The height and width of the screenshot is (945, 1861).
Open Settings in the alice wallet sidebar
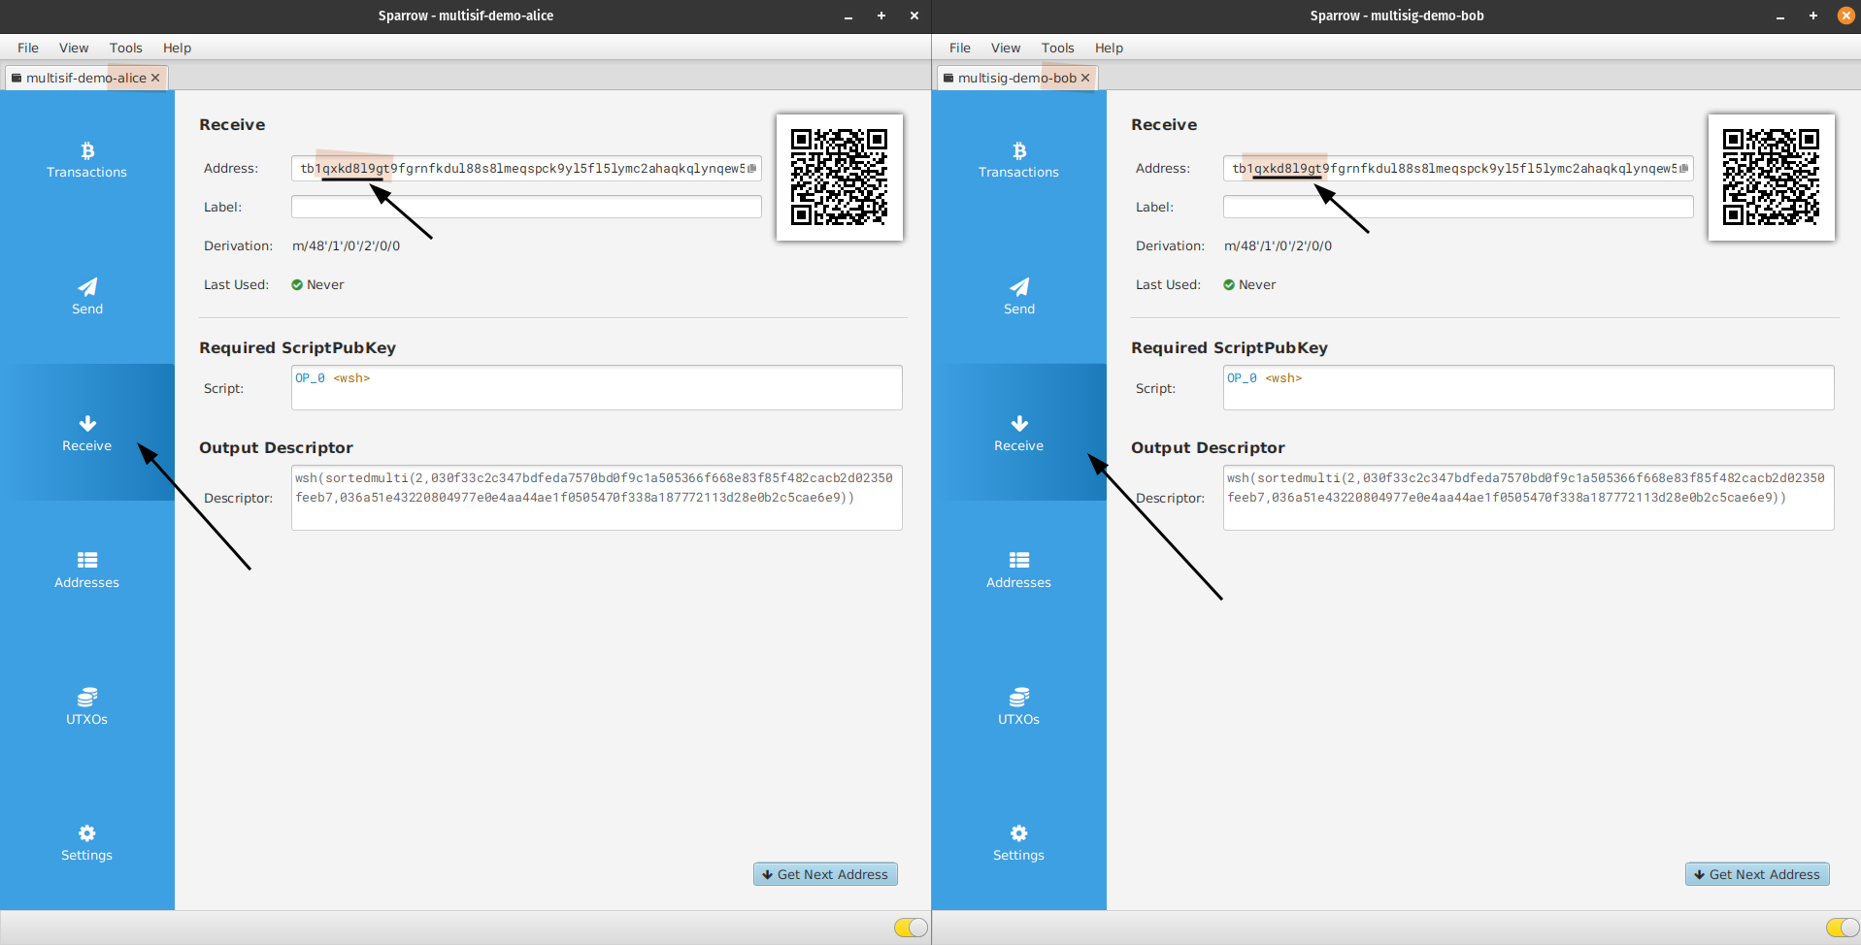point(86,843)
